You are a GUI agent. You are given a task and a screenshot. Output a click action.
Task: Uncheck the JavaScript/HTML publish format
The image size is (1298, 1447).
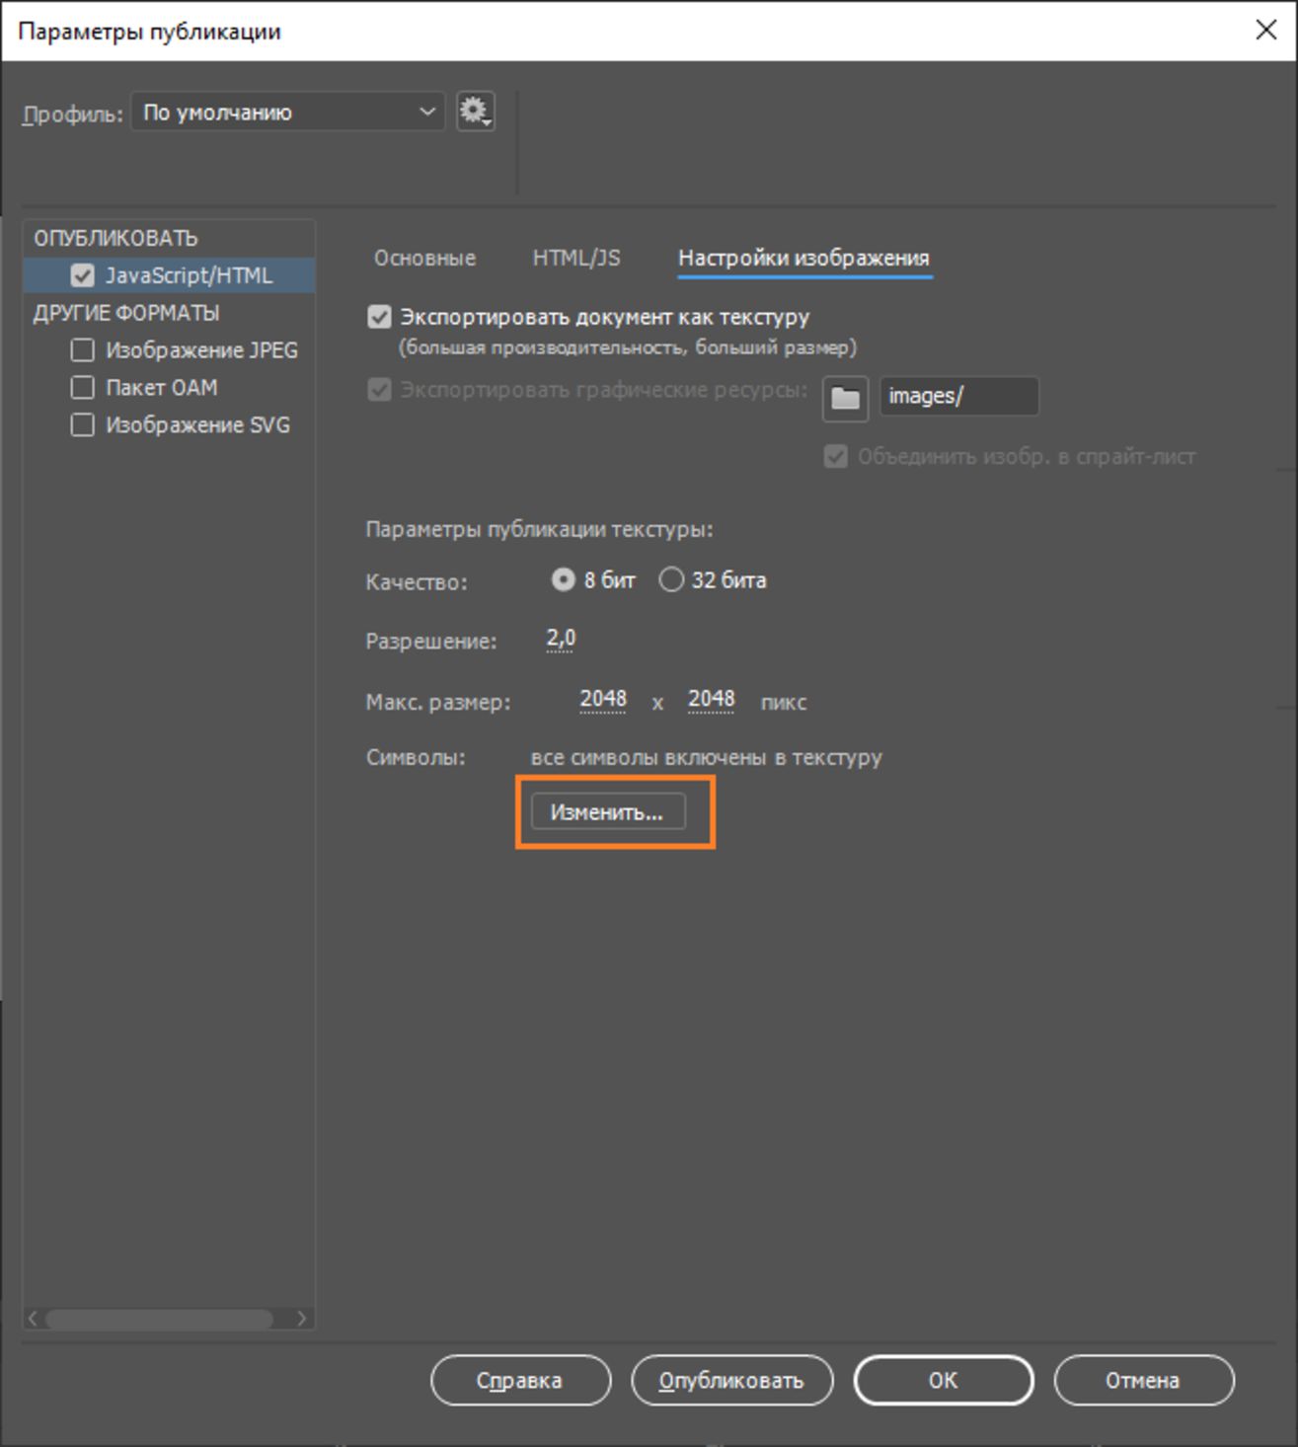point(83,276)
